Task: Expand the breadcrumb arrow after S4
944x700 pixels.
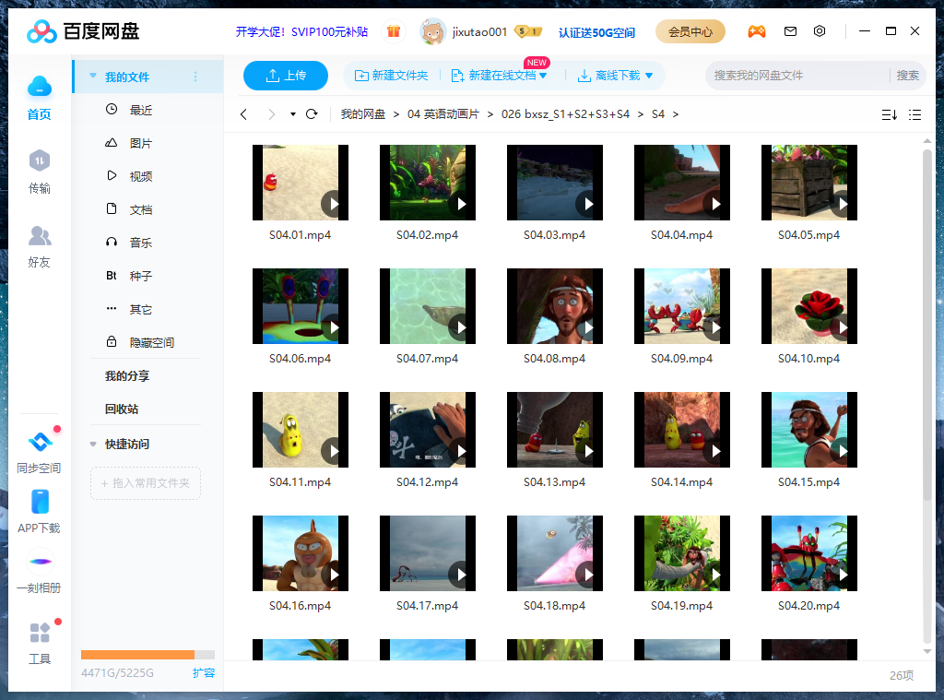Action: tap(676, 113)
